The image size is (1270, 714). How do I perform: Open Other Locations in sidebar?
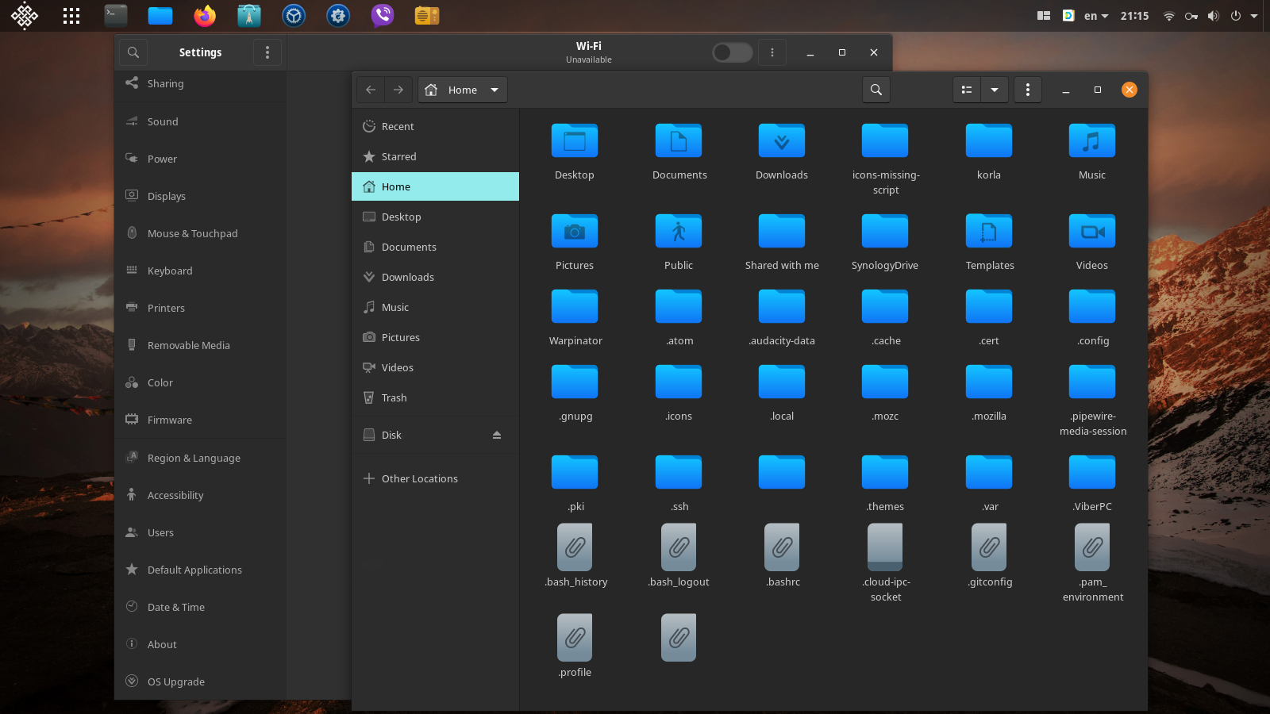(419, 478)
